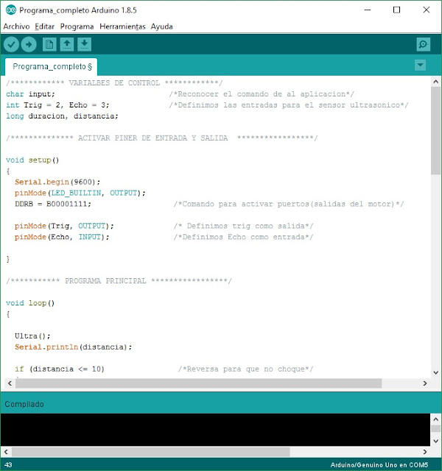The image size is (442, 471).
Task: Click line number 43 in status bar
Action: point(8,464)
